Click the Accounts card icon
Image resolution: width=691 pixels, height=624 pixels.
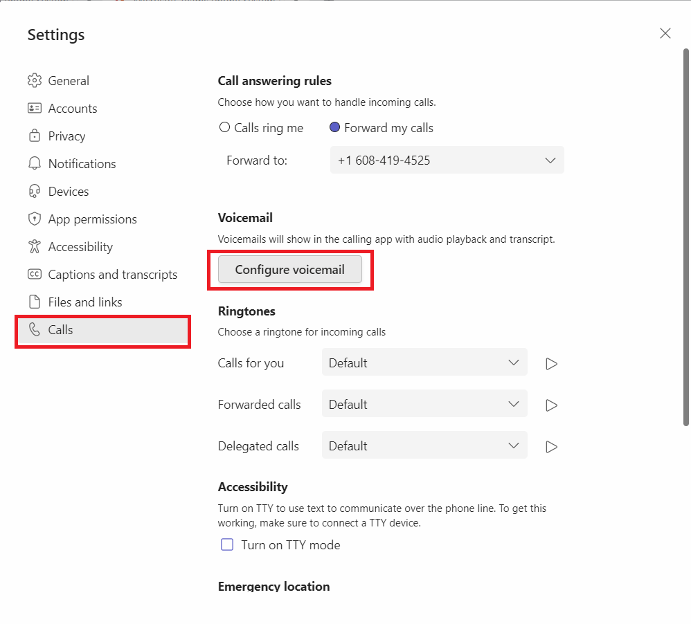35,109
